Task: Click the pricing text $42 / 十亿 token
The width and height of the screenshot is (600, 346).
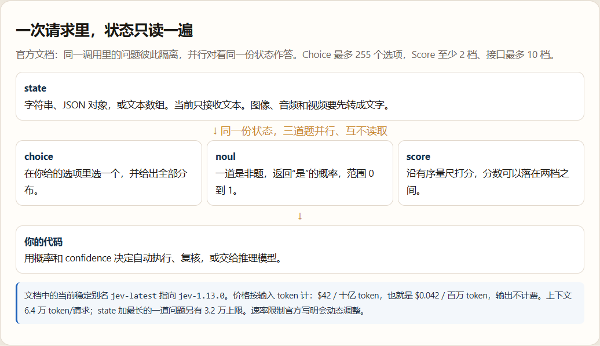Action: 348,296
